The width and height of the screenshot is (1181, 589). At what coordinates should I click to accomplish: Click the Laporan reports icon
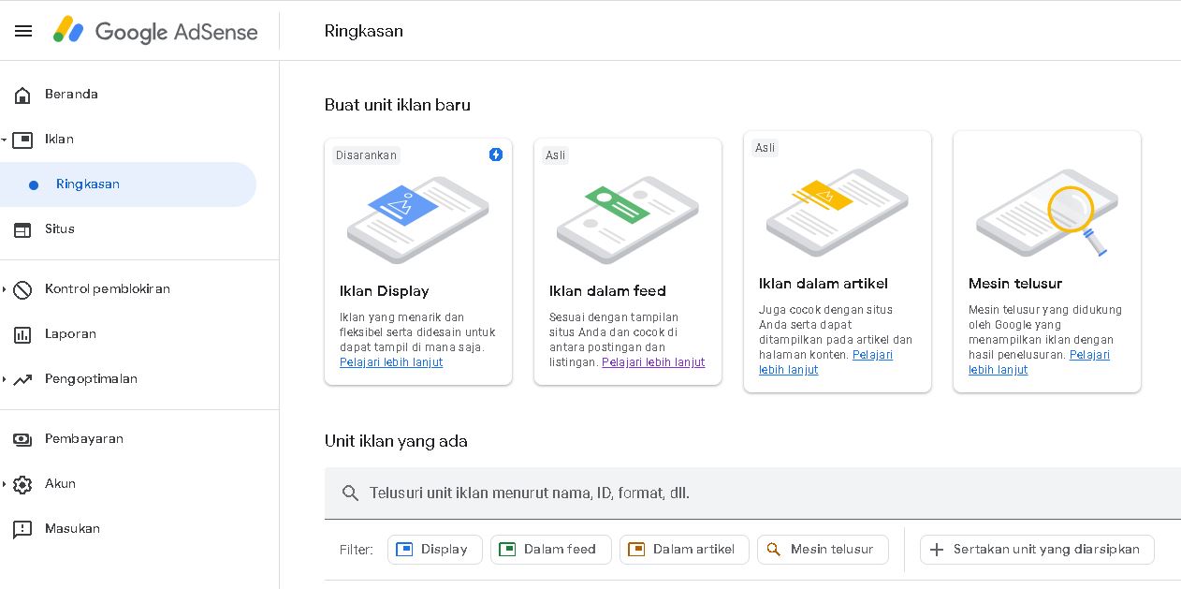point(23,333)
